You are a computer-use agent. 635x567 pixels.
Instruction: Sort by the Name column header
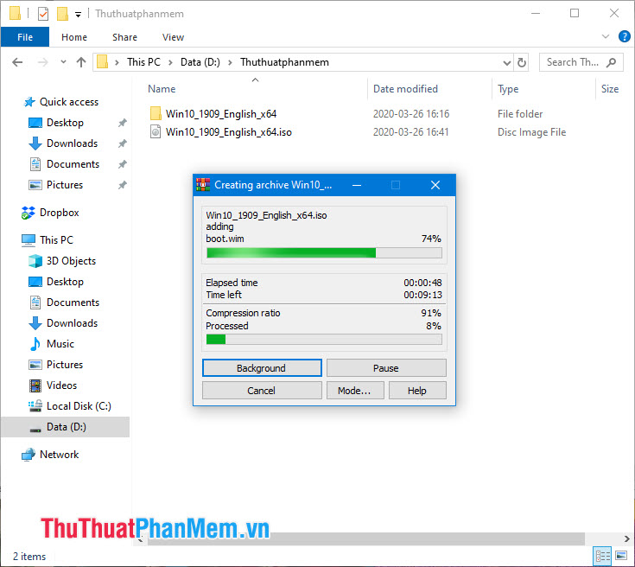(162, 89)
